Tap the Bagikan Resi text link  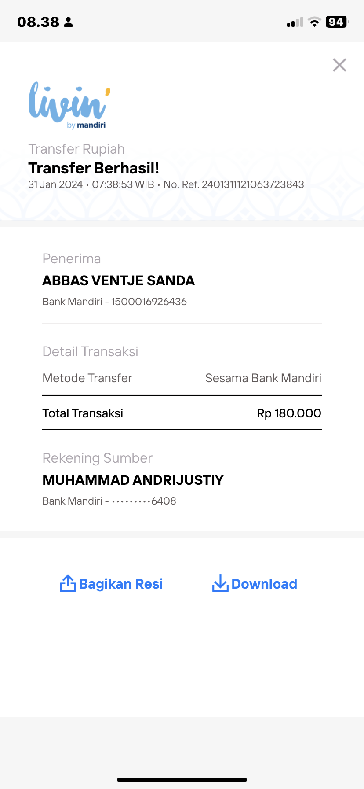(x=121, y=584)
